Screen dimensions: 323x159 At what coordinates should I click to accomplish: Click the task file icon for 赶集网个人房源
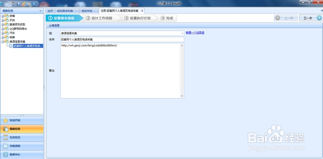point(11,46)
